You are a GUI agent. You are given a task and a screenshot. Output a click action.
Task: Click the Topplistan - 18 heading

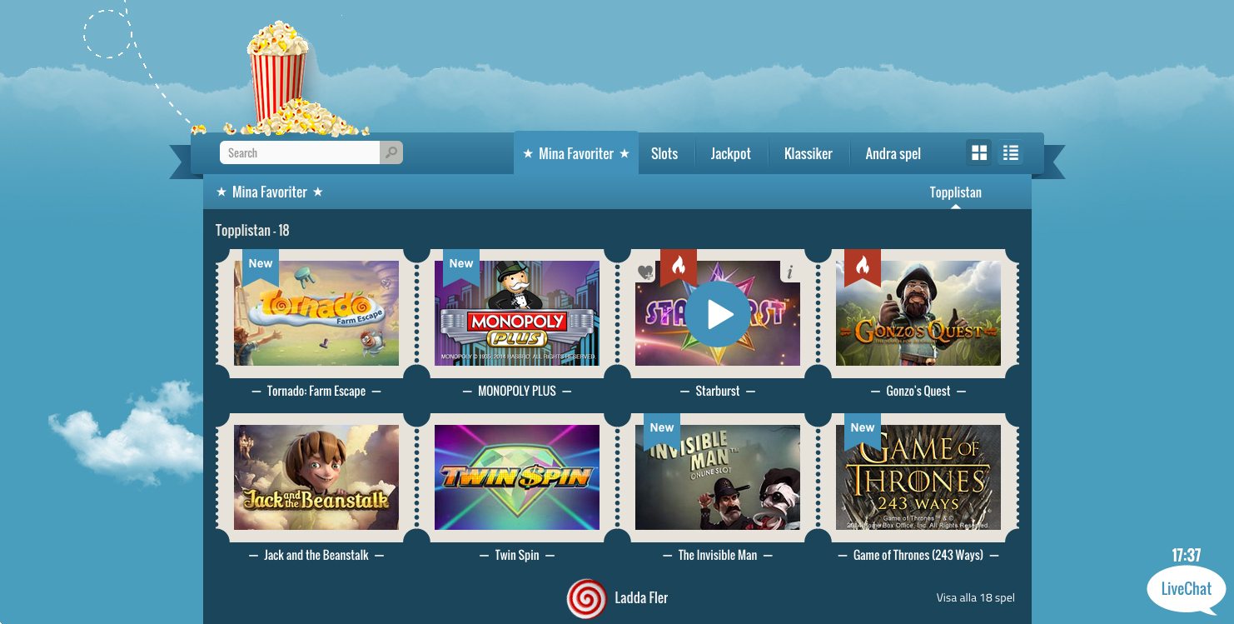[252, 231]
